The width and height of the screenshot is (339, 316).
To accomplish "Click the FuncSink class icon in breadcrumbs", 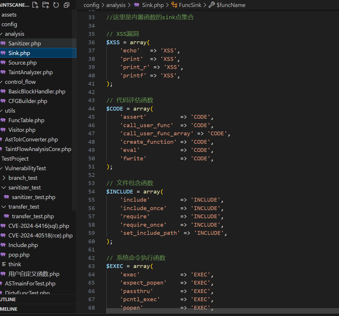I will [174, 5].
